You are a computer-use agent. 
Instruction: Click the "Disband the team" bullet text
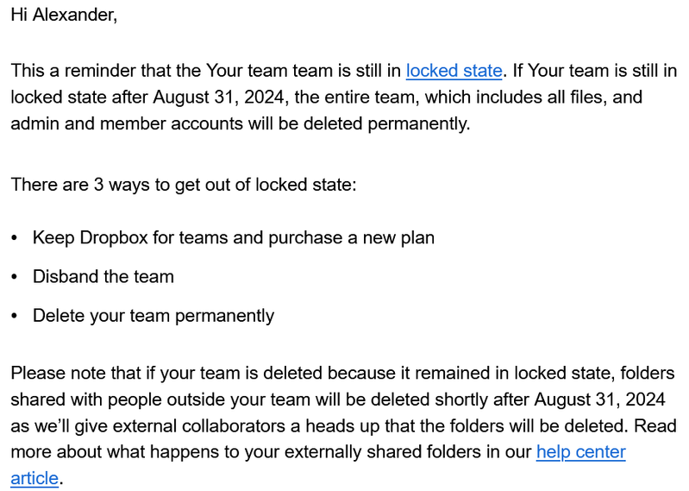pyautogui.click(x=103, y=277)
